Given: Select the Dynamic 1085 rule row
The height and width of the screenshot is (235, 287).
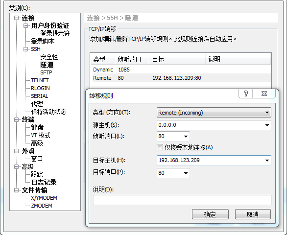Looking at the screenshot, I should click(x=180, y=70).
